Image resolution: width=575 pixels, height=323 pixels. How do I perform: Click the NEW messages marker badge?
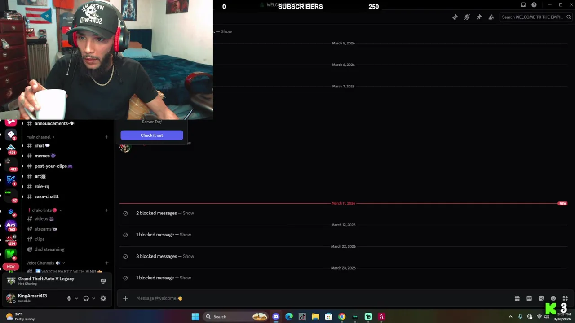pyautogui.click(x=562, y=203)
